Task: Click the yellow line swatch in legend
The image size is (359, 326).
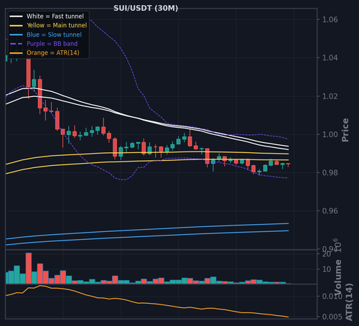Action: [x=16, y=25]
